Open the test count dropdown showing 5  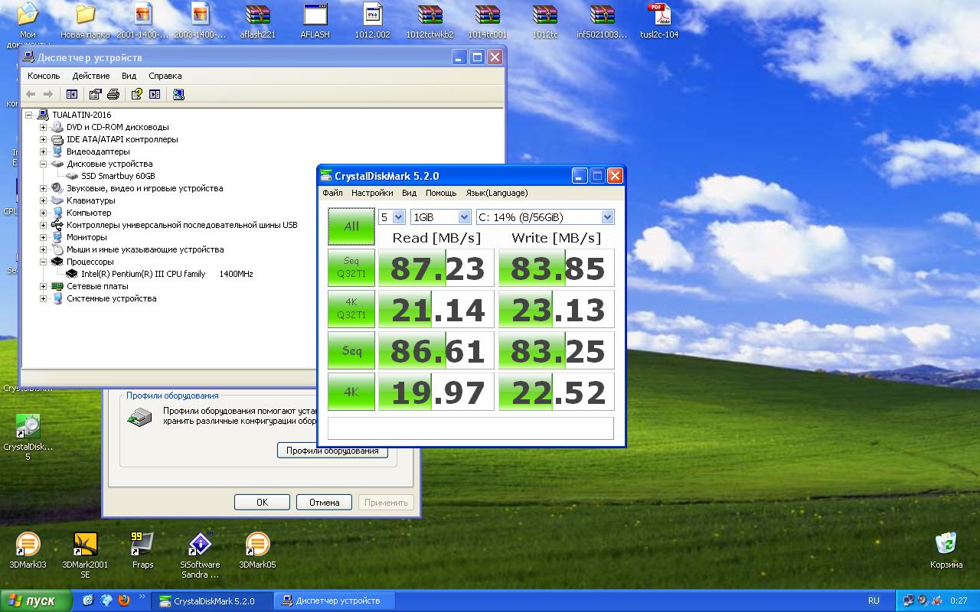click(x=391, y=217)
